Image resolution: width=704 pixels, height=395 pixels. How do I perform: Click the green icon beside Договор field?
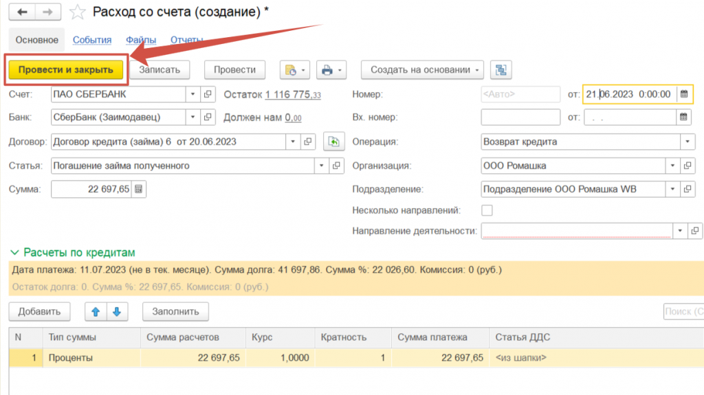tap(333, 142)
